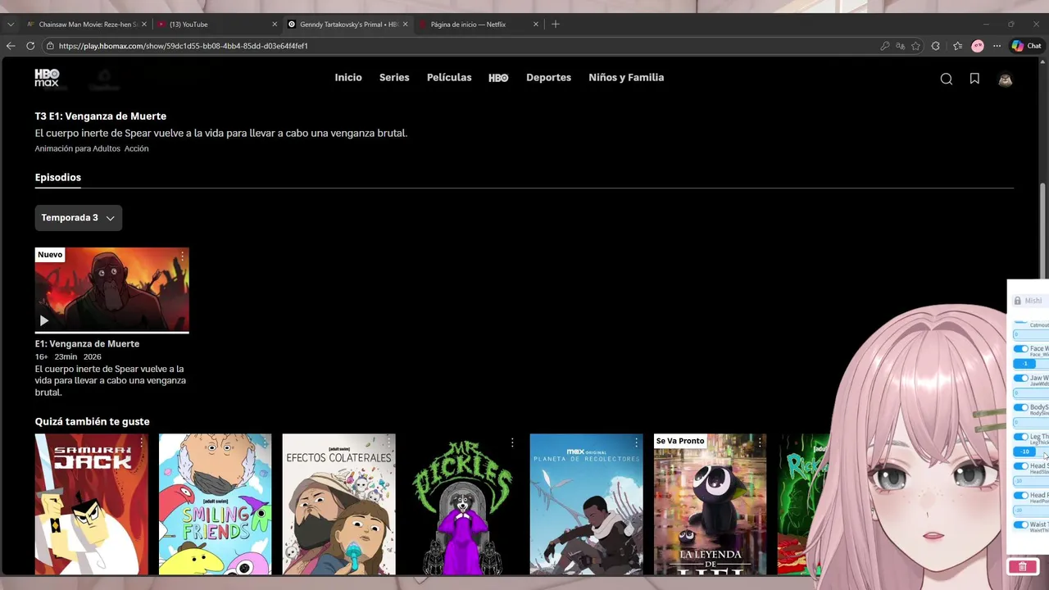Image resolution: width=1049 pixels, height=590 pixels.
Task: Open options menu on E1 episode thumbnail
Action: pyautogui.click(x=182, y=256)
